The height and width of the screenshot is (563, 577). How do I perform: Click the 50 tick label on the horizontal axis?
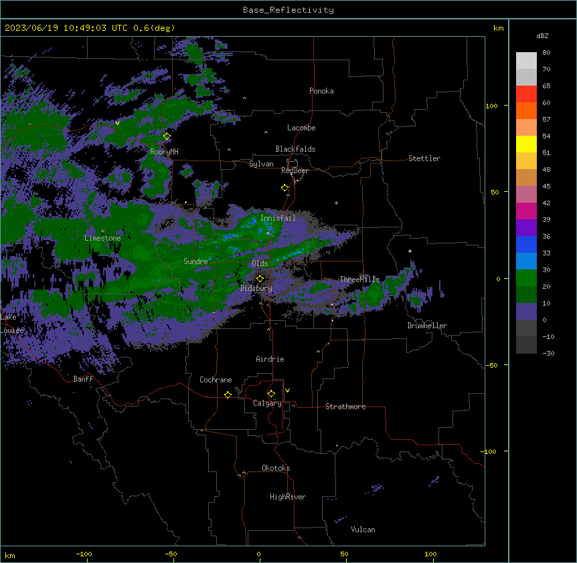tap(344, 554)
